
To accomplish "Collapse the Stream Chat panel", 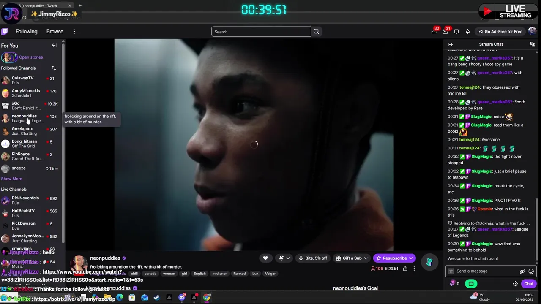I will point(450,44).
